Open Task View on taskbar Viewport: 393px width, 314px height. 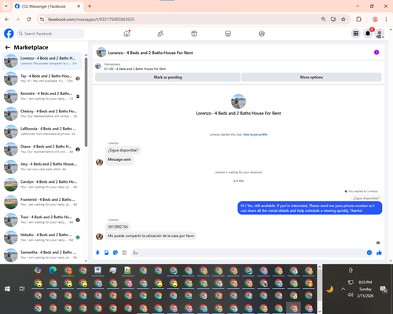pos(22,289)
